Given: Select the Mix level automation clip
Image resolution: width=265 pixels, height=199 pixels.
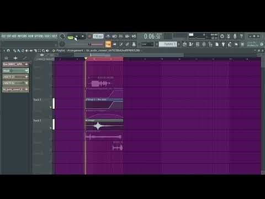Looking at the screenshot, I should (x=104, y=104).
